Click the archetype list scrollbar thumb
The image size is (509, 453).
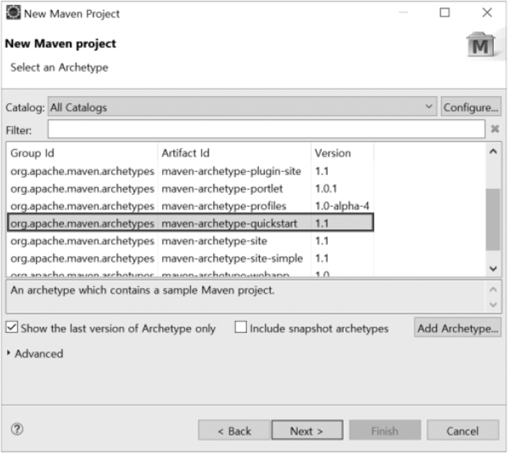pos(492,219)
